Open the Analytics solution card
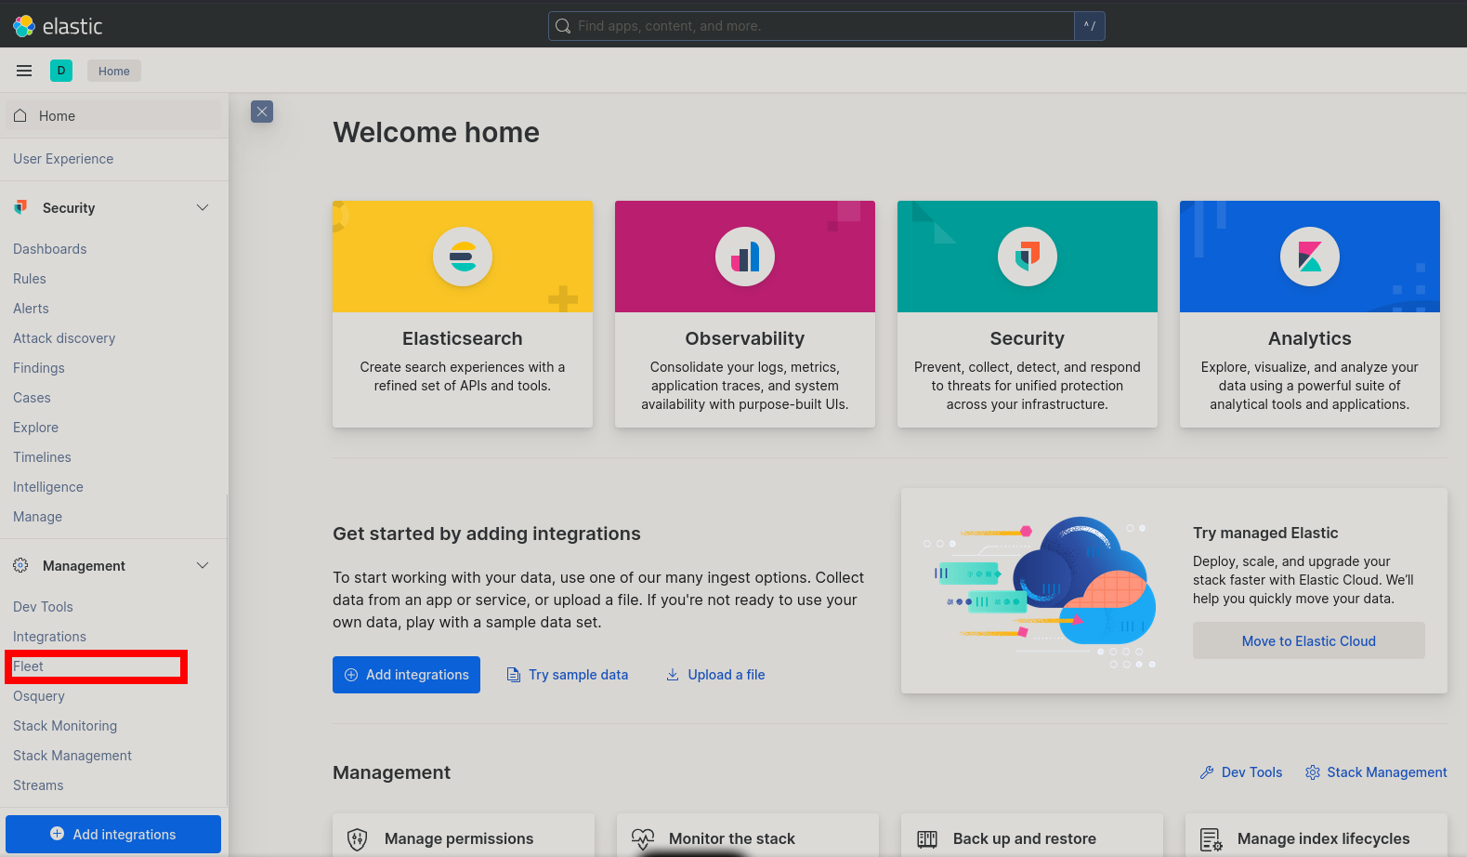 [1310, 314]
